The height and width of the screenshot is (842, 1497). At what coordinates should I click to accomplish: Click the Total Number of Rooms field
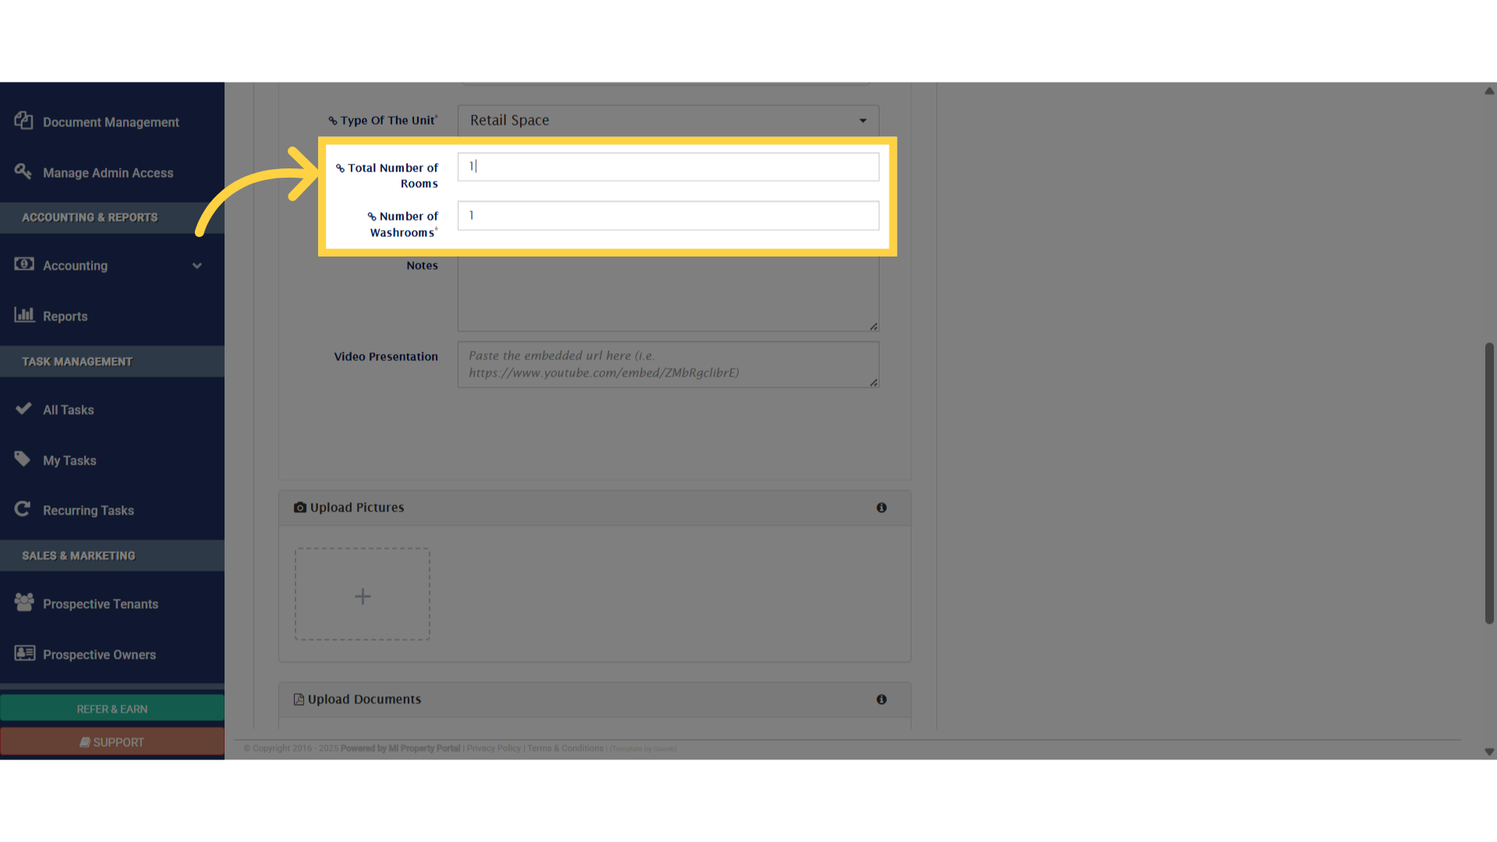click(668, 167)
